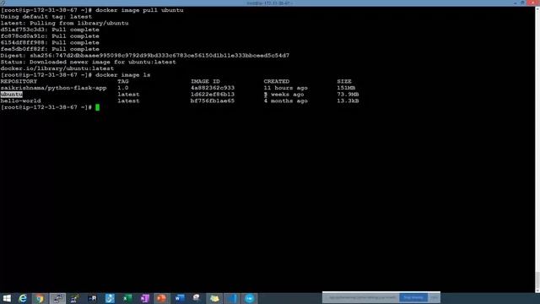540x304 pixels.
Task: Open the OneNote taskbar icon
Action: [x=144, y=298]
